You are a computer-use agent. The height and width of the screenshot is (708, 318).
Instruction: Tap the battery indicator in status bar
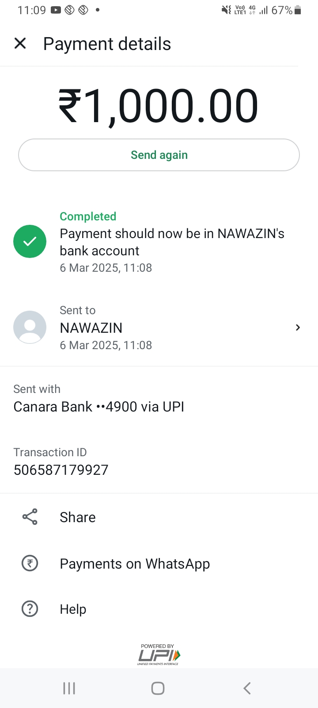(298, 10)
